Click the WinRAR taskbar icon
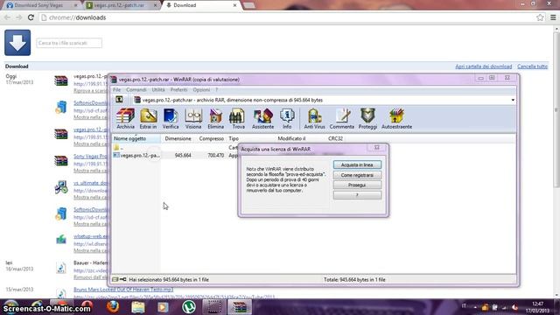The width and height of the screenshot is (560, 315). [240, 307]
